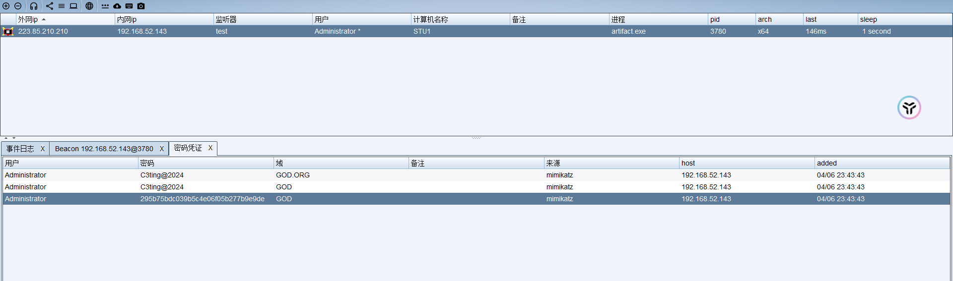This screenshot has width=953, height=281.
Task: Switch to session table view icon
Action: (62, 6)
